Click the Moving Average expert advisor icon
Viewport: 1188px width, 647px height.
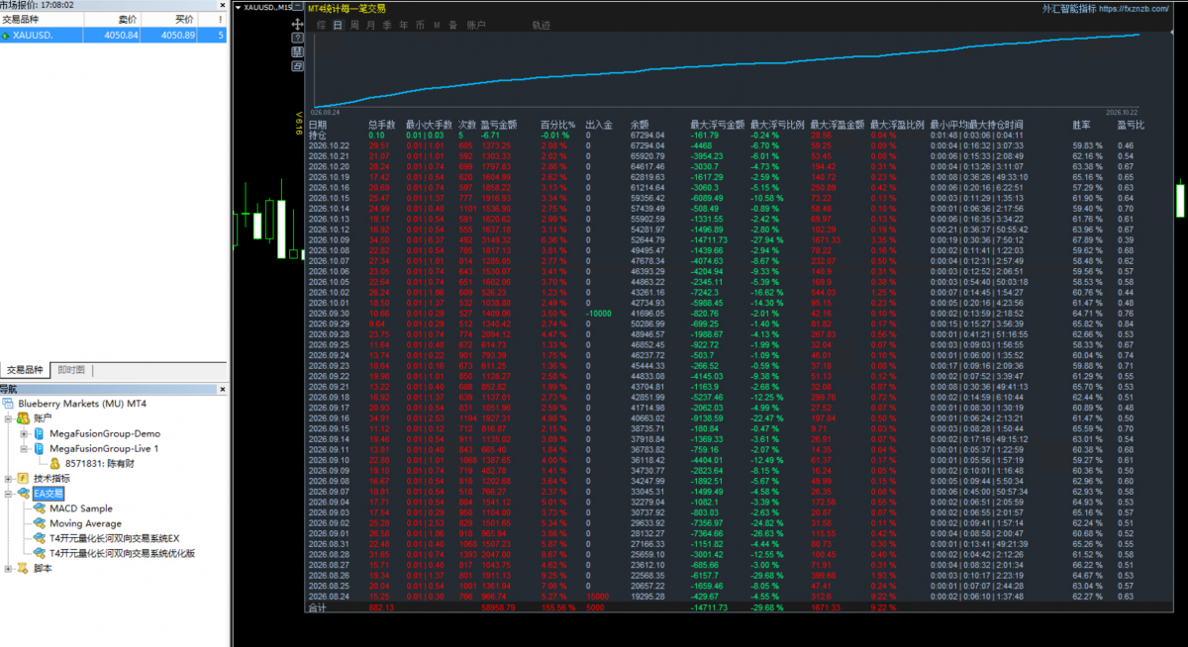pyautogui.click(x=41, y=523)
